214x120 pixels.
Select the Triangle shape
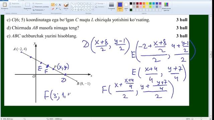click(90, 4)
